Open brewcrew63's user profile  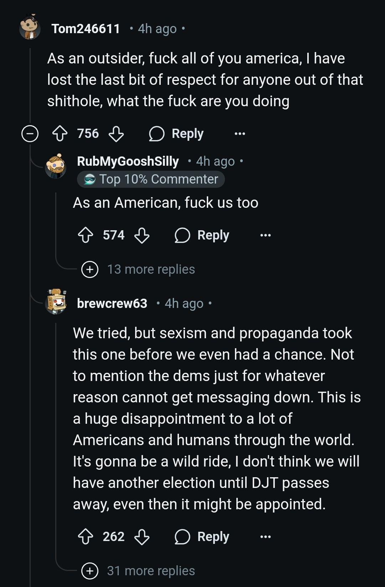tap(112, 304)
